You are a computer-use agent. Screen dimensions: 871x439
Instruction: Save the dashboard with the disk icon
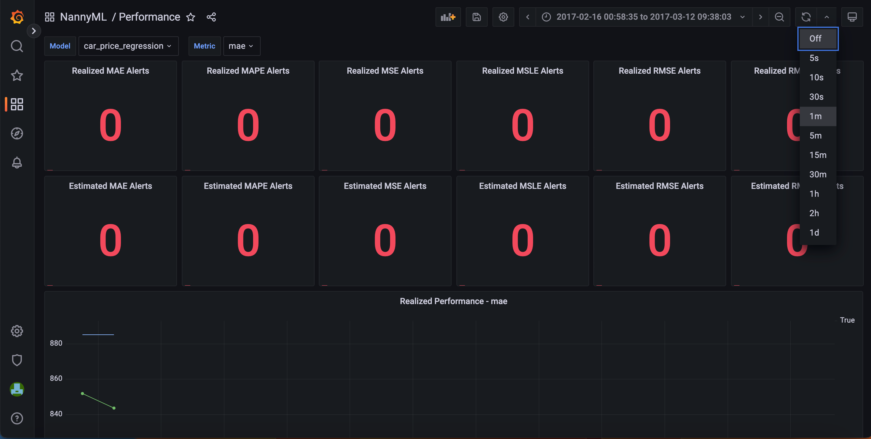(476, 17)
